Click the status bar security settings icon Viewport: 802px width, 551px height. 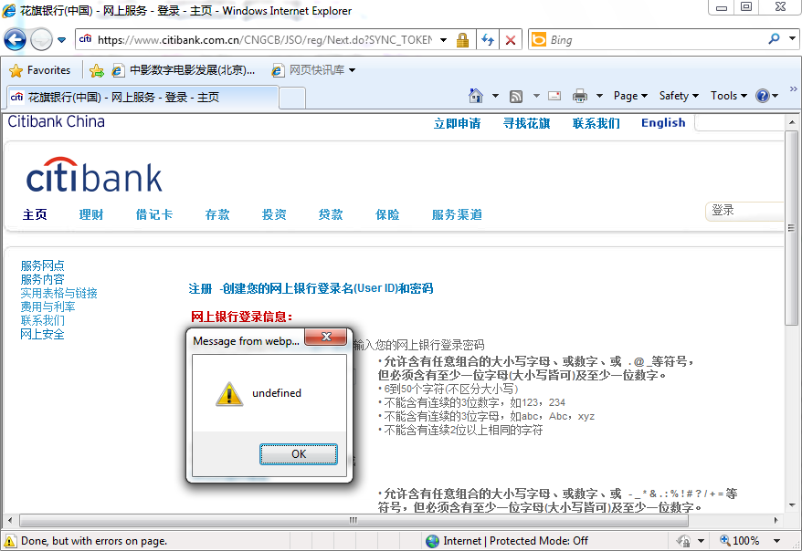683,540
